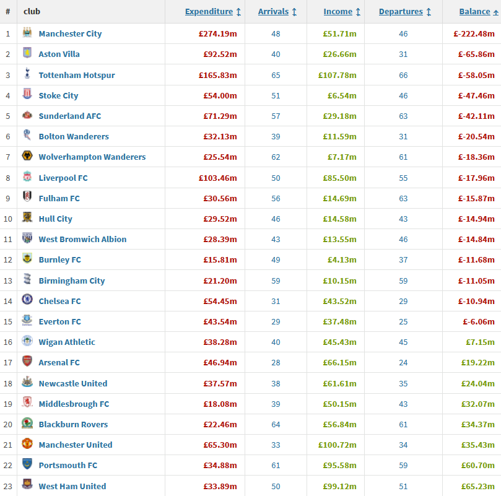Open the Hull City club link
Image resolution: width=501 pixels, height=496 pixels.
coord(56,219)
